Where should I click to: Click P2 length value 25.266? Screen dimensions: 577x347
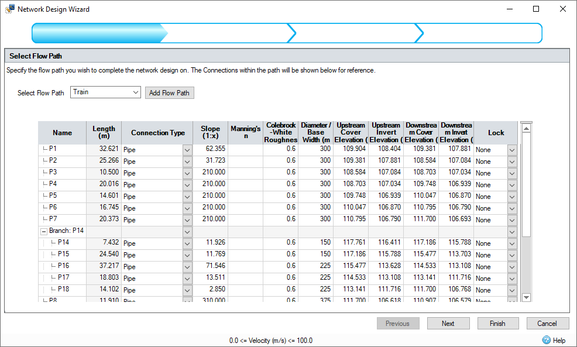(109, 160)
